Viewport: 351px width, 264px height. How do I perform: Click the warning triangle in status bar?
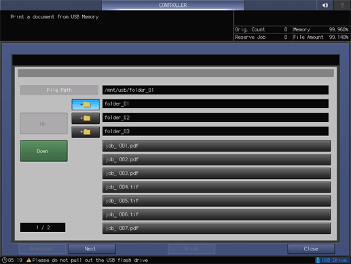29,260
